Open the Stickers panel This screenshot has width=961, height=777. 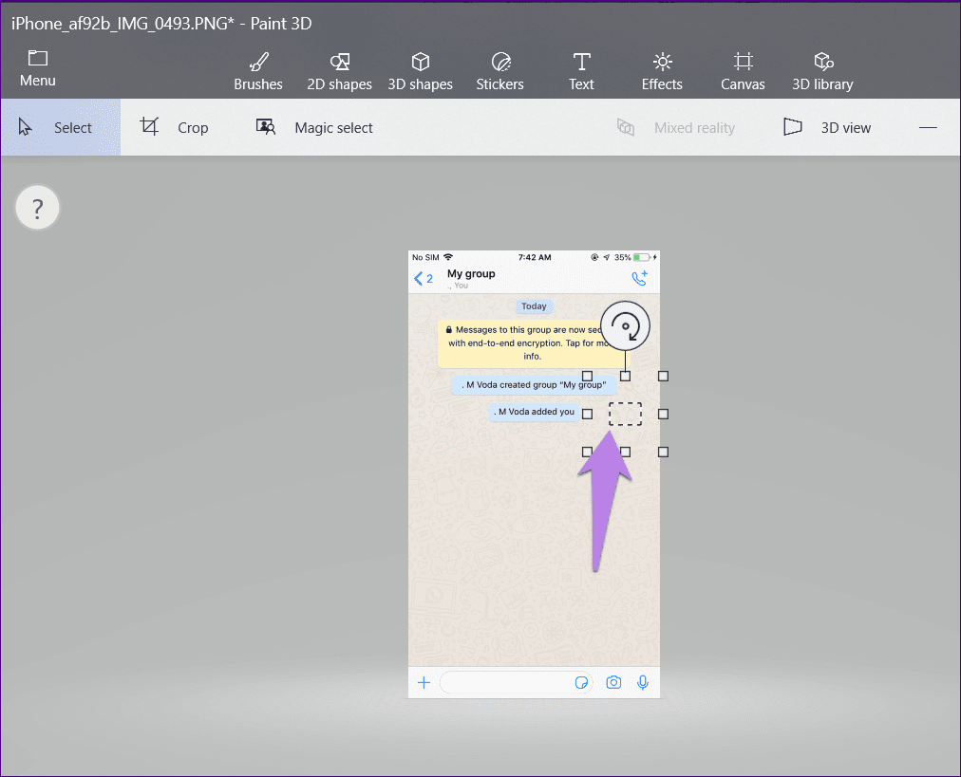(x=499, y=72)
